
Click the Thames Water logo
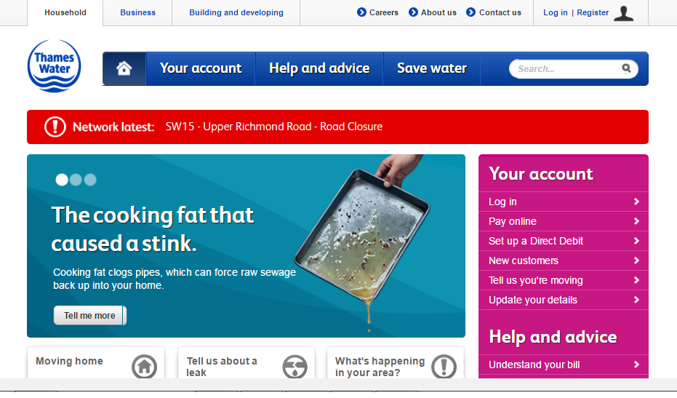[x=54, y=65]
